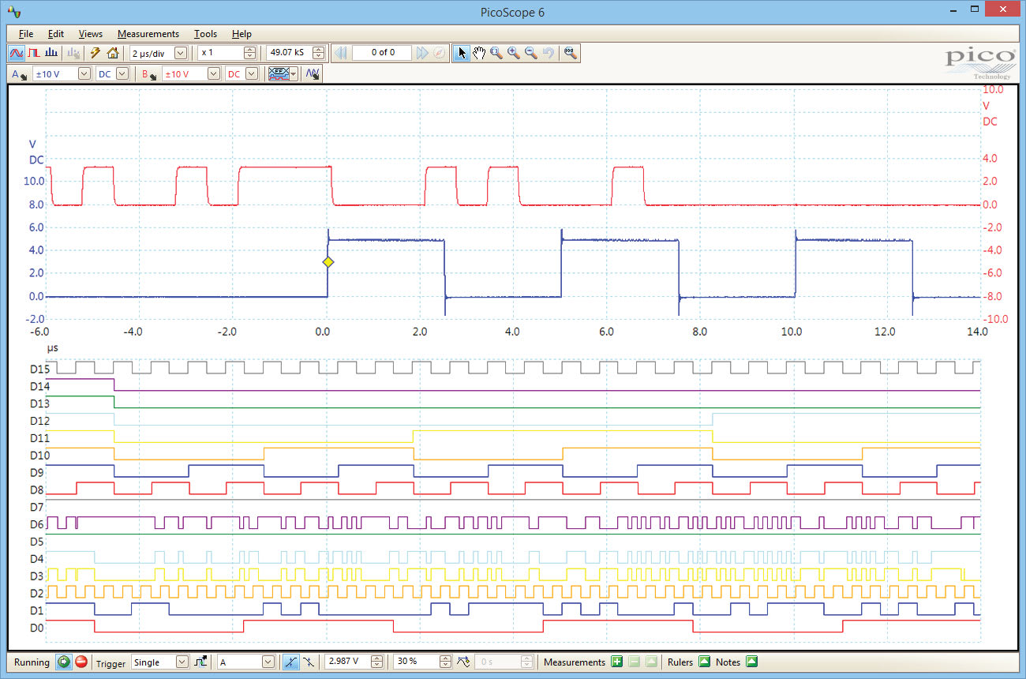The width and height of the screenshot is (1026, 679).
Task: Open the Help menu
Action: click(242, 34)
